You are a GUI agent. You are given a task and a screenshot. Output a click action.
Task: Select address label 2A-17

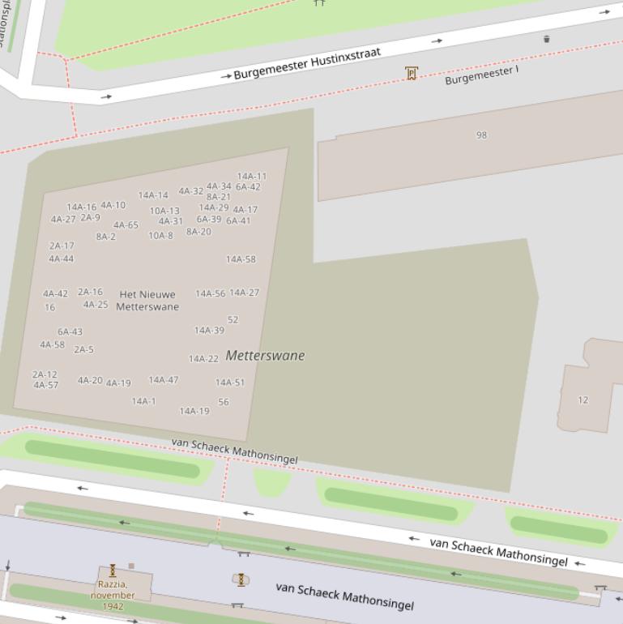pos(62,246)
